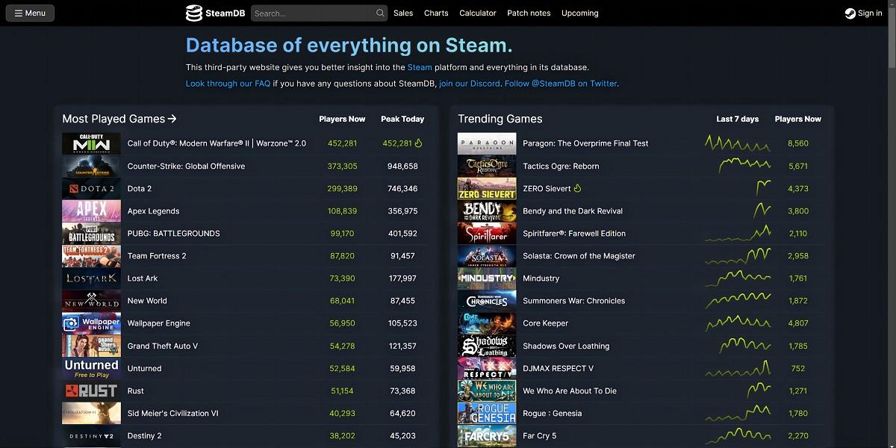This screenshot has width=896, height=448.
Task: Click the SteamDB logo icon
Action: coord(194,13)
